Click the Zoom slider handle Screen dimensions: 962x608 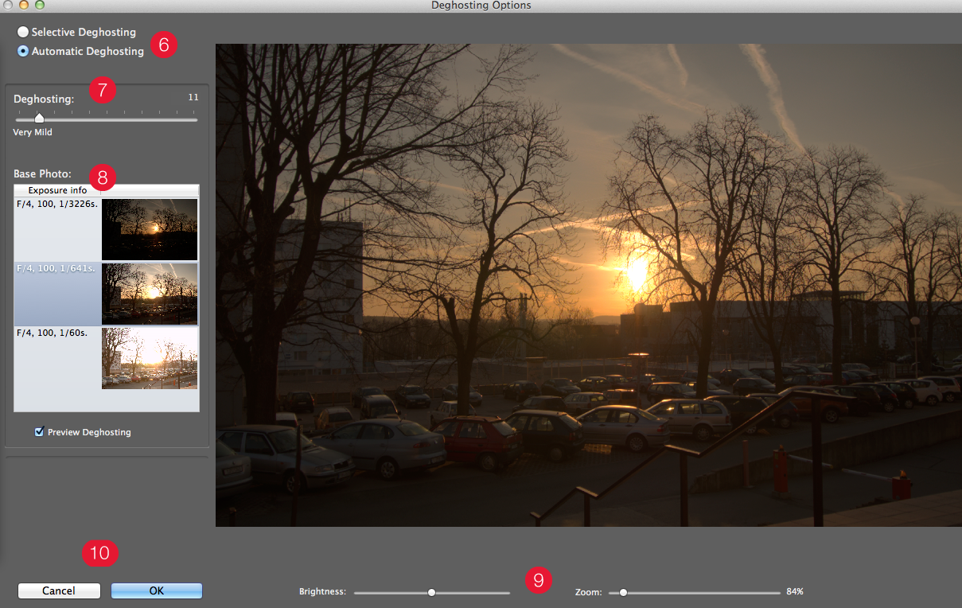(x=623, y=592)
